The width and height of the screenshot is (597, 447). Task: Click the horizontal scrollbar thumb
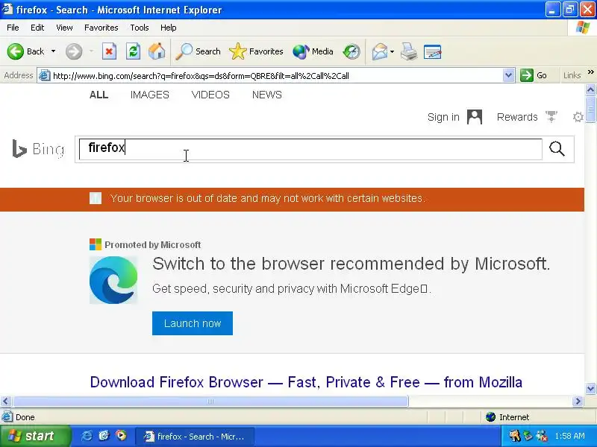coord(210,401)
